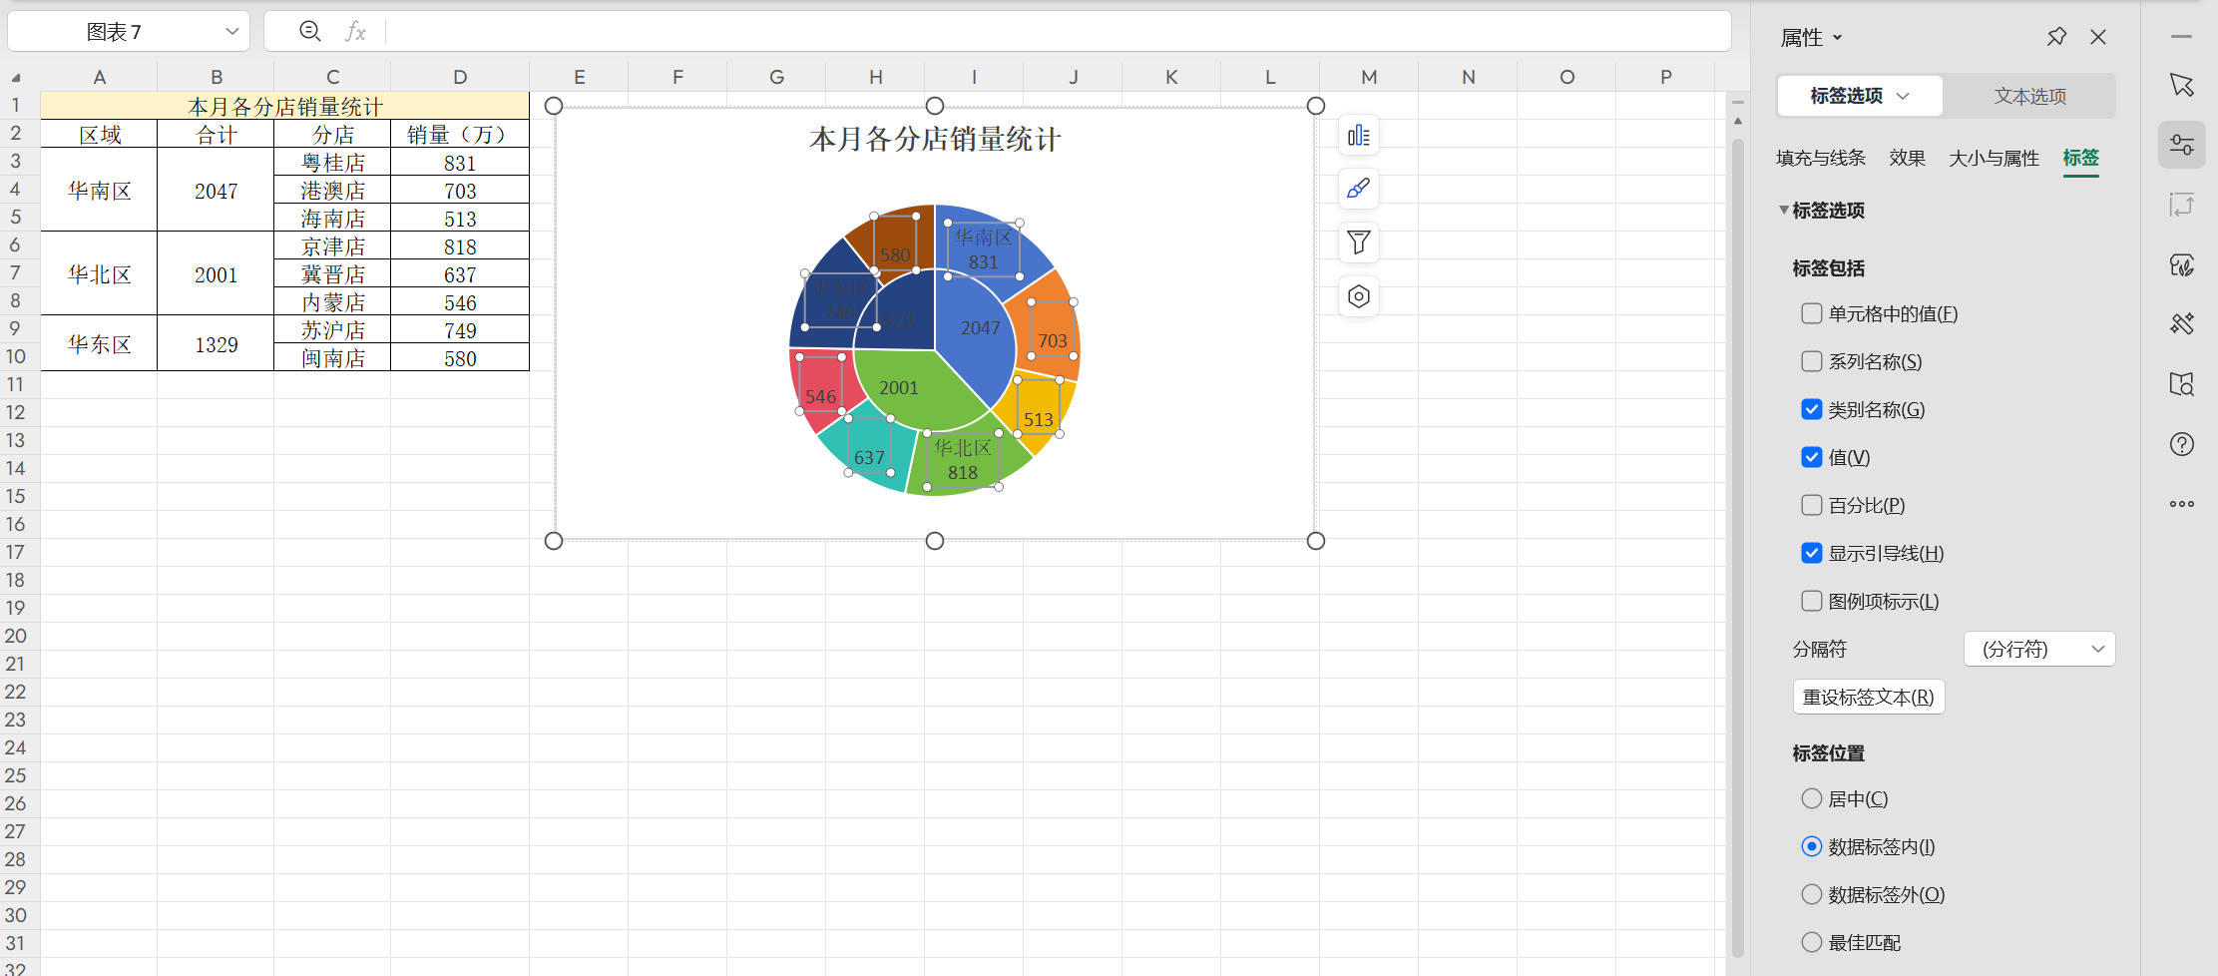
Task: Switch to the Fill and Line tab
Action: (x=1820, y=158)
